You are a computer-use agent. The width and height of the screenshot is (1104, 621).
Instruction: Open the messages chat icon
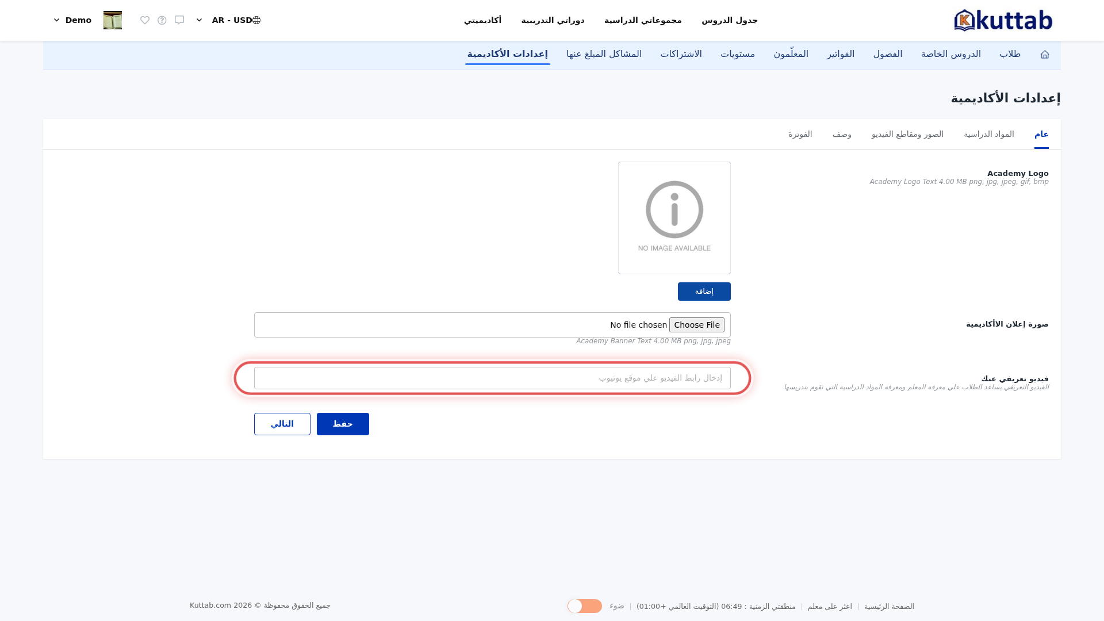click(179, 20)
